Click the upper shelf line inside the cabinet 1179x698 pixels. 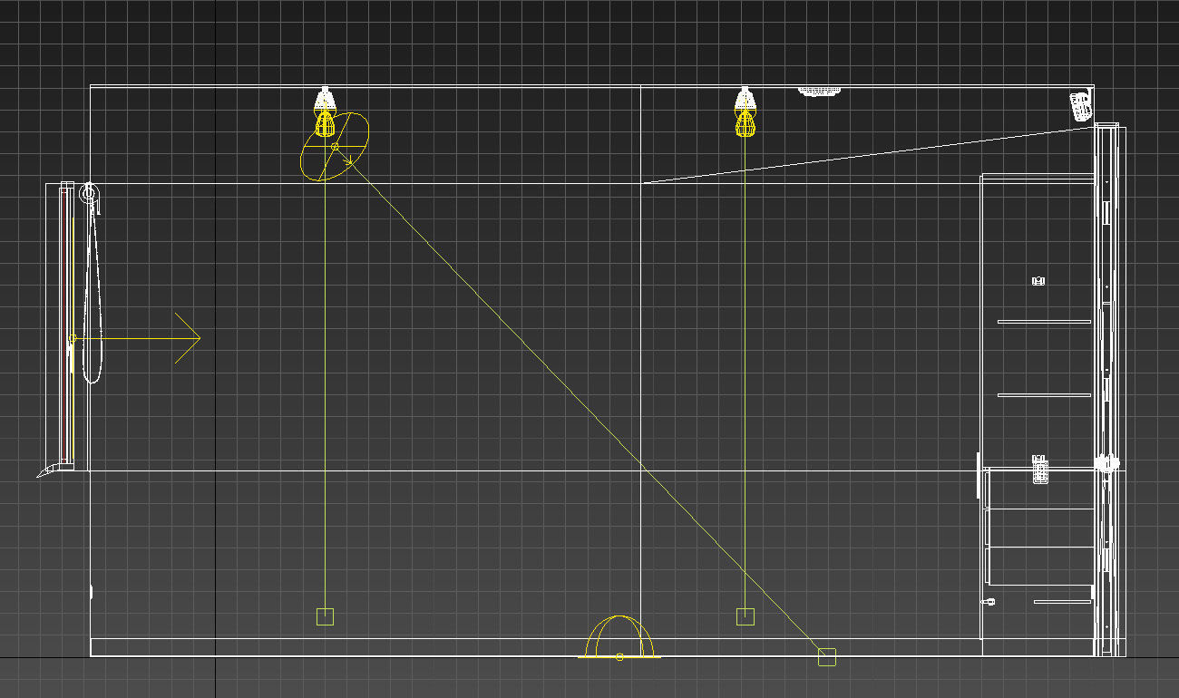click(x=1044, y=322)
